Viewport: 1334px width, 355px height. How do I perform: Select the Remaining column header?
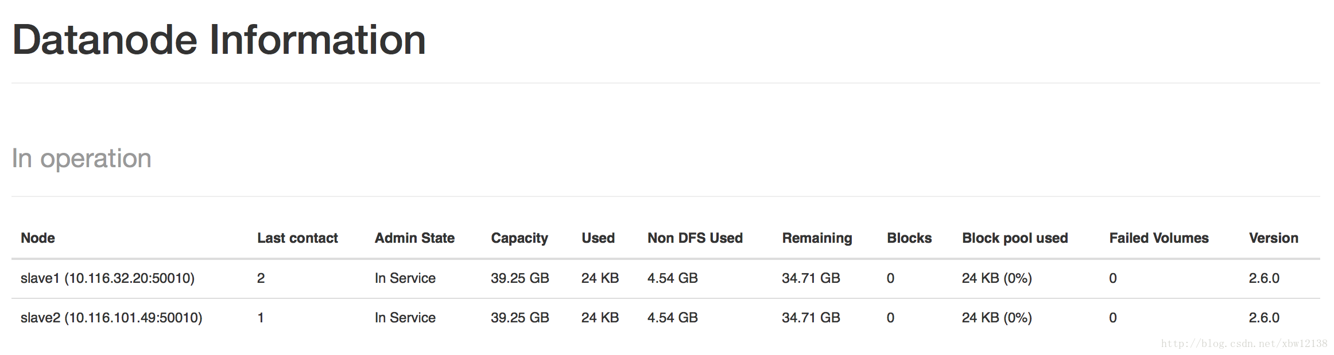tap(817, 239)
